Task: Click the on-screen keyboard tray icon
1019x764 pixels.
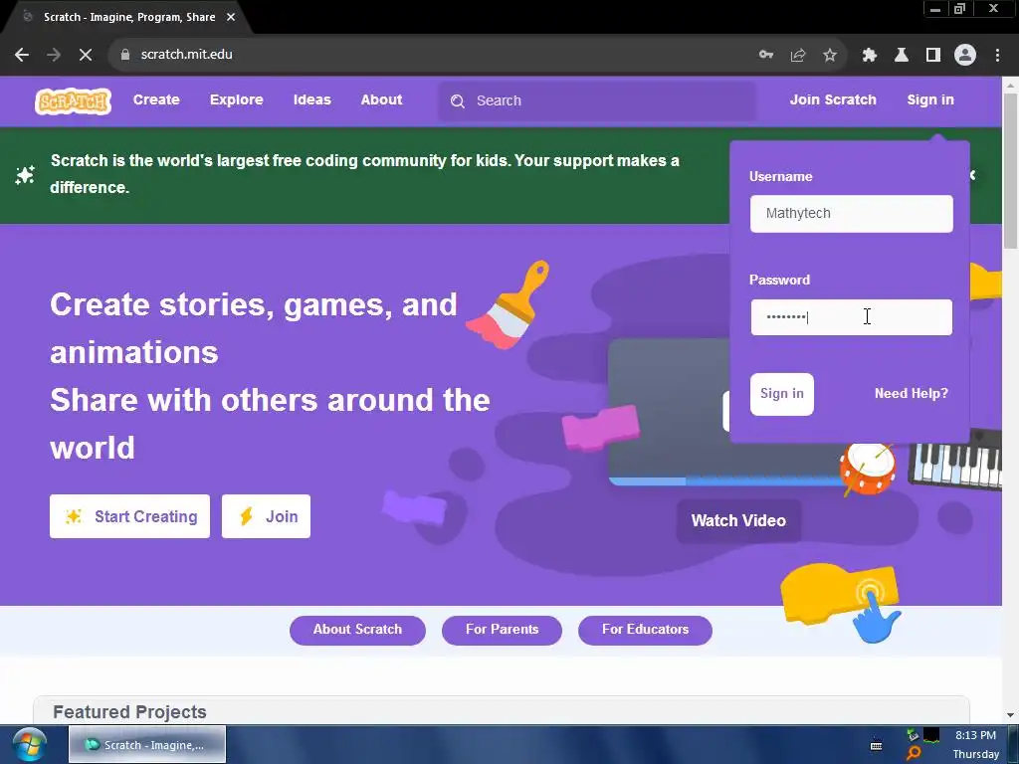Action: click(x=876, y=745)
